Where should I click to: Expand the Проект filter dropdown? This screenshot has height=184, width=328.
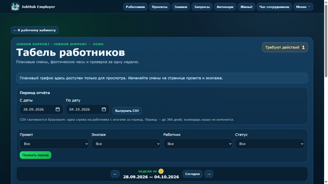pos(54,144)
